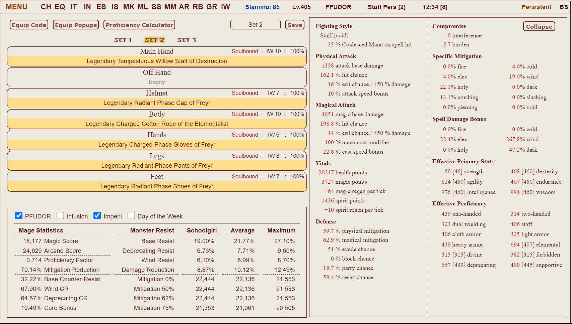The image size is (572, 324).
Task: Click the Average column header
Action: tap(242, 230)
